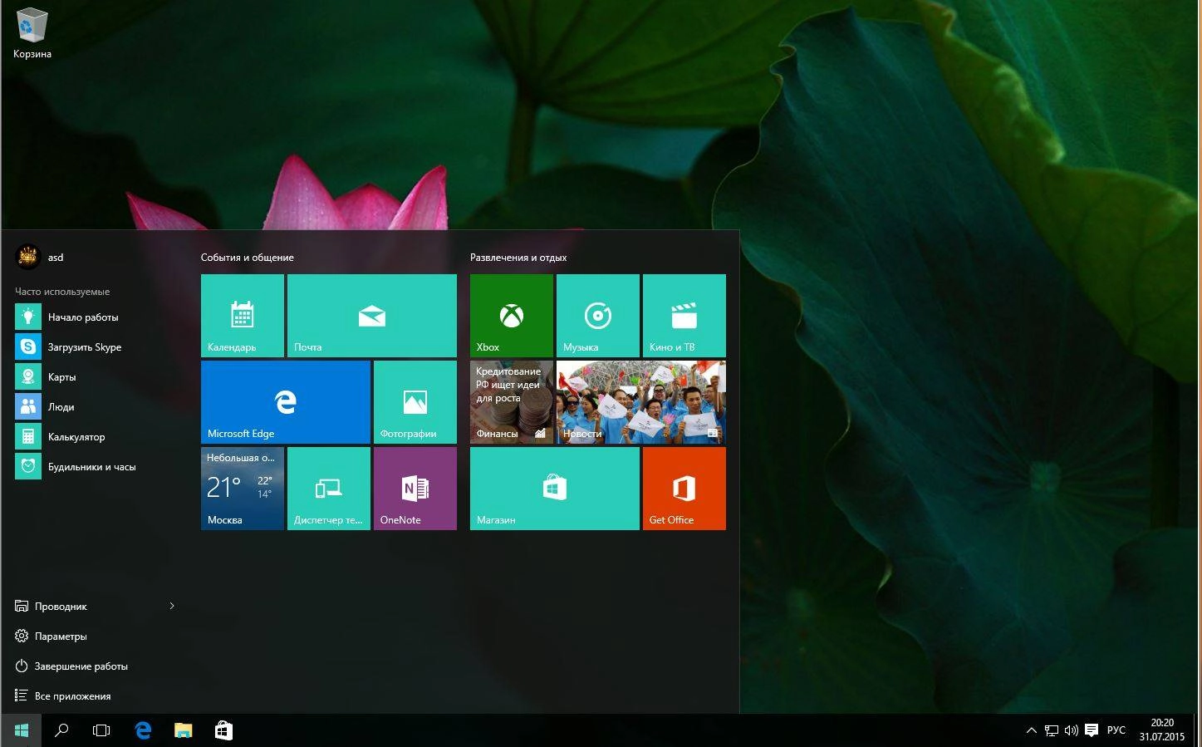This screenshot has height=747, width=1202.
Task: Click the События и общение group title
Action: (x=248, y=258)
